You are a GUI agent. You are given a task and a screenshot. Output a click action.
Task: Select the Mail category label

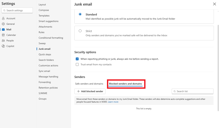coord(9,29)
